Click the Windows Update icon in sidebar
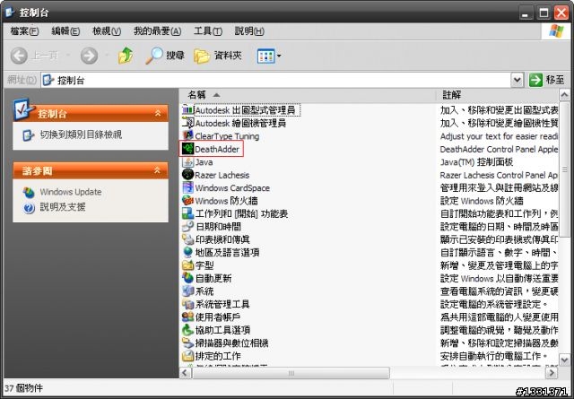 [29, 192]
